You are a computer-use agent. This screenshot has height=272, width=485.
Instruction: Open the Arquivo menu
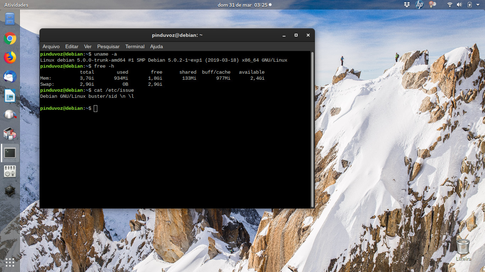51,46
